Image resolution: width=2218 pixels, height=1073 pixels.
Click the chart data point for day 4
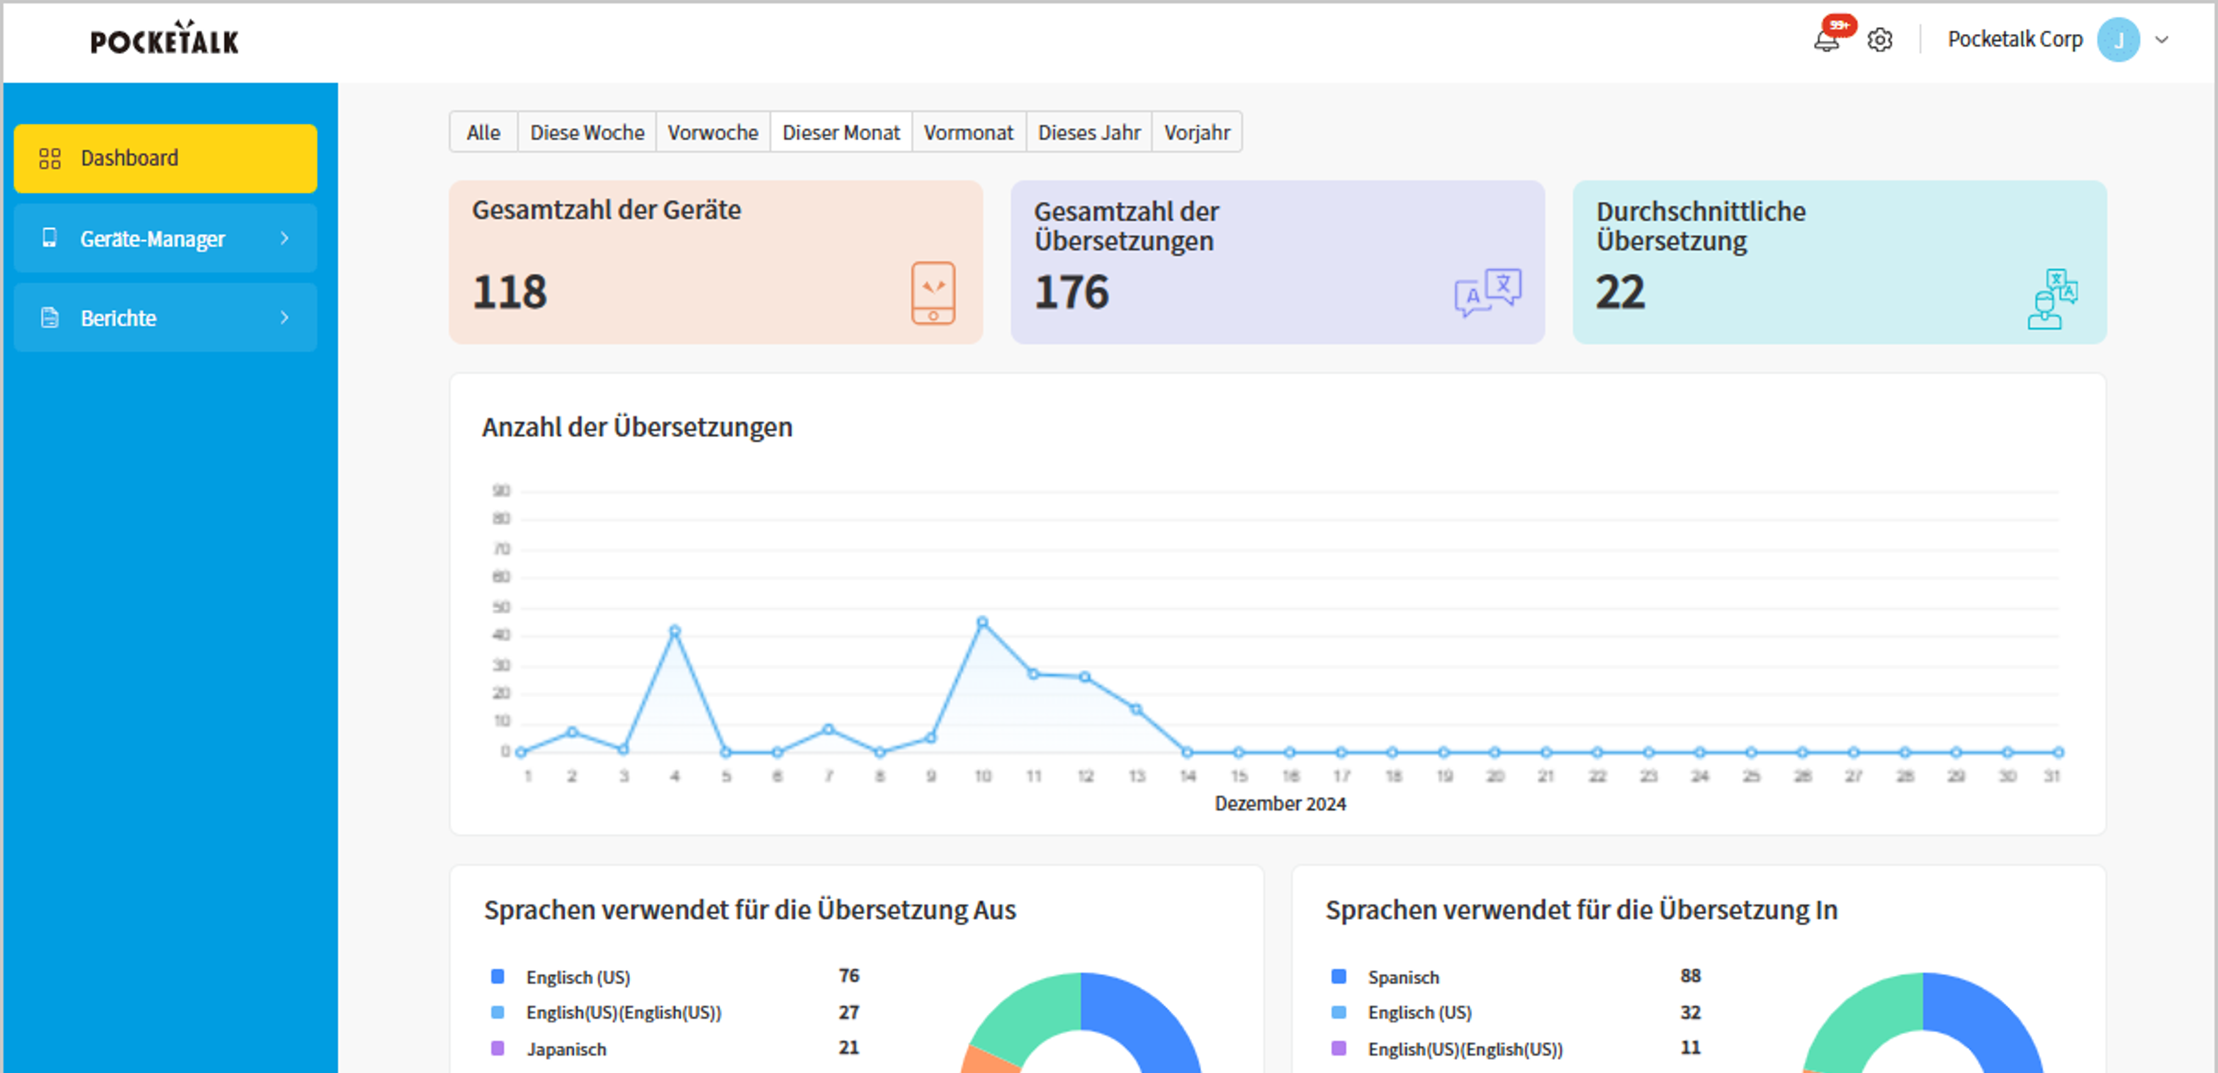point(675,631)
